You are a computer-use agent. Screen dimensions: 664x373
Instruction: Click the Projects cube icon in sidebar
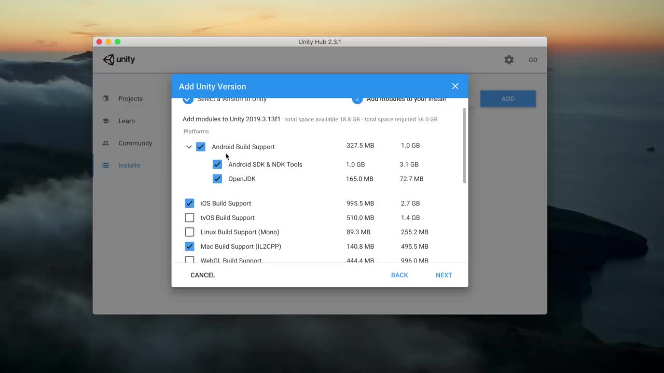(x=106, y=98)
